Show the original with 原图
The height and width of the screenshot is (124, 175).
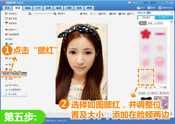coord(102,14)
